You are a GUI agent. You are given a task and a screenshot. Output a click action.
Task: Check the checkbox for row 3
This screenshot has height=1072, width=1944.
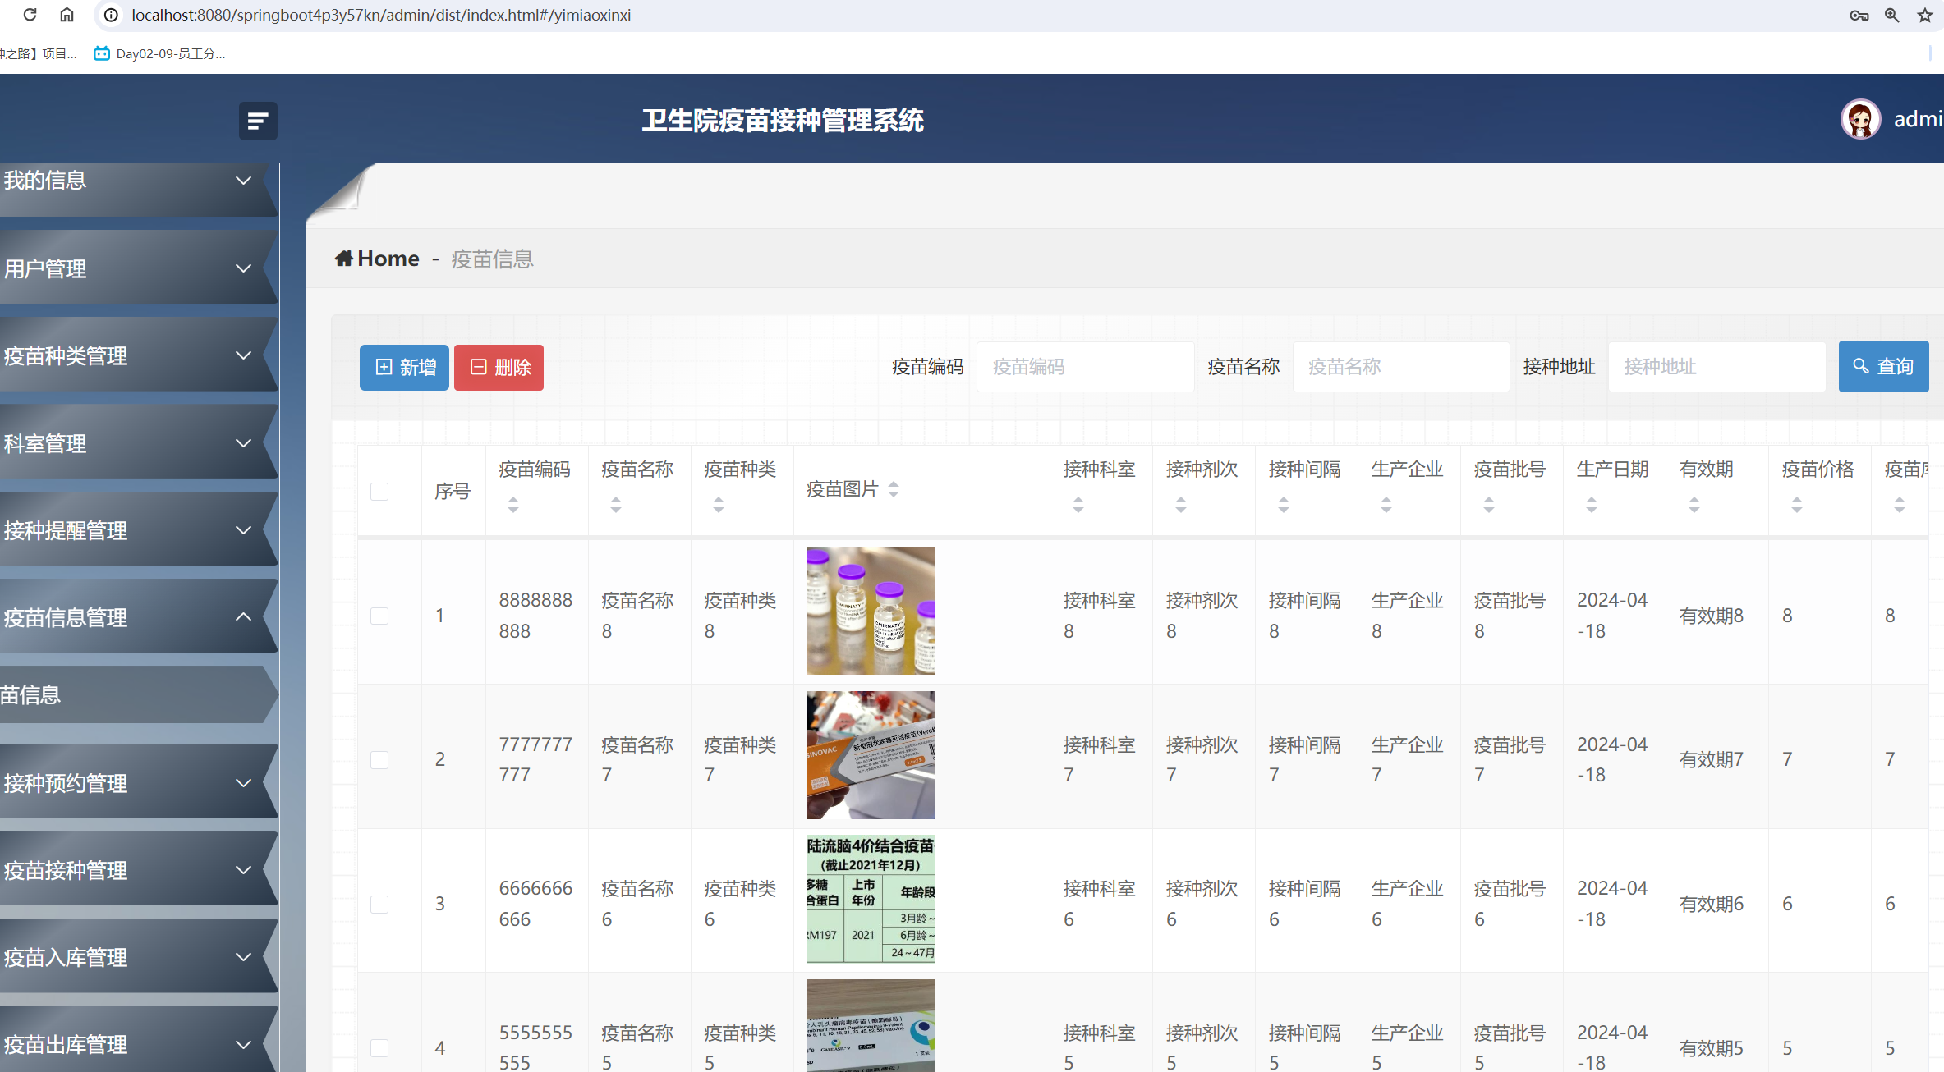[379, 904]
